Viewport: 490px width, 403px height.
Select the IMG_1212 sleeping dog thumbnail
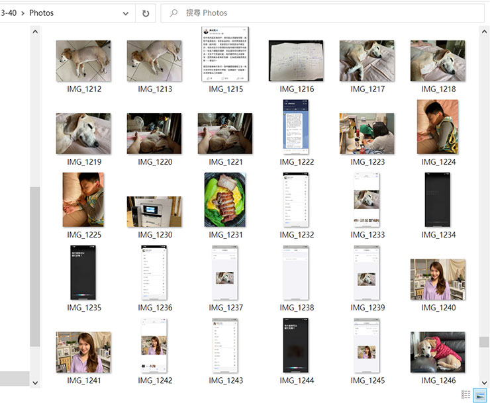point(83,61)
